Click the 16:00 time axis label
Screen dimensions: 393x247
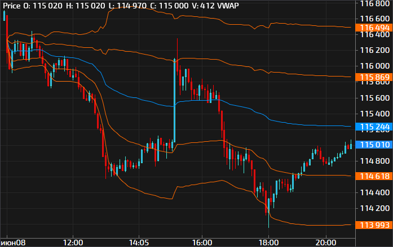point(202,242)
